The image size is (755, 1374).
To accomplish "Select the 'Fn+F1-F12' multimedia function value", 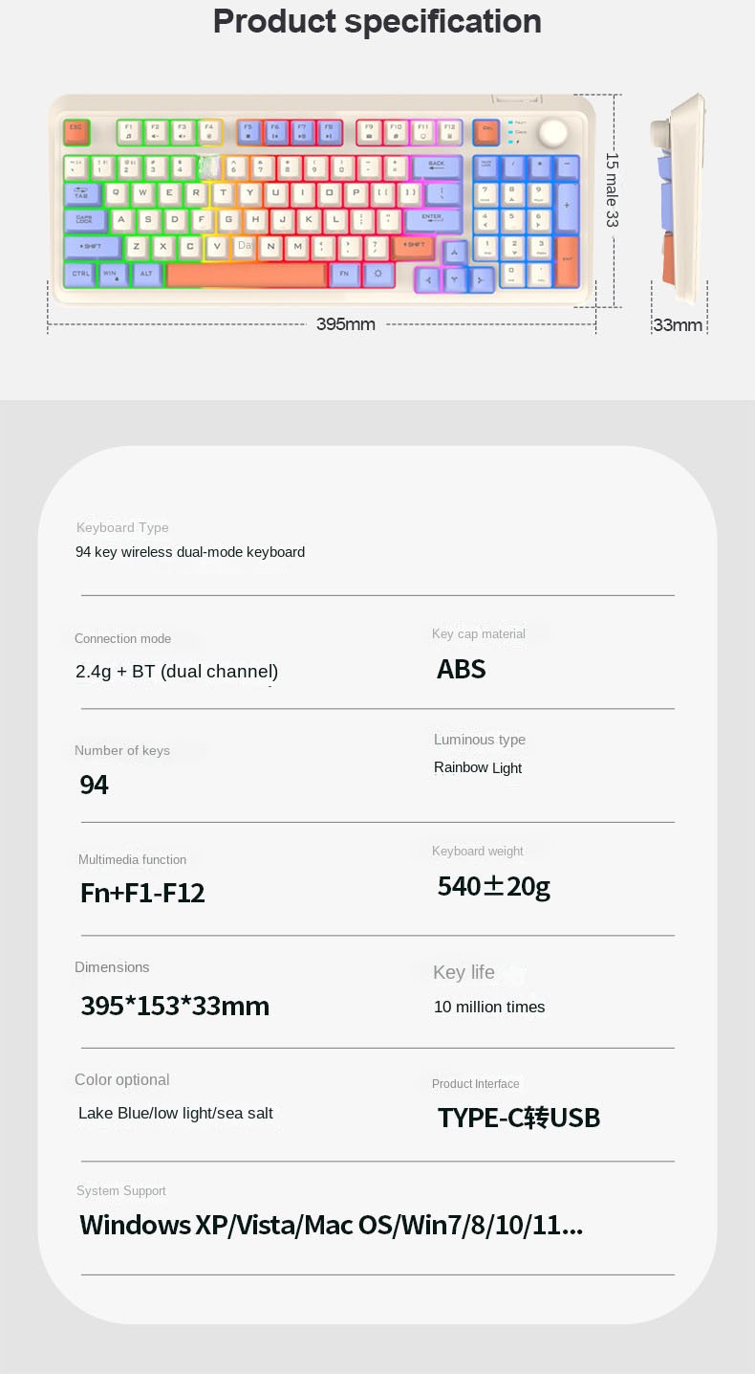I will (x=142, y=893).
